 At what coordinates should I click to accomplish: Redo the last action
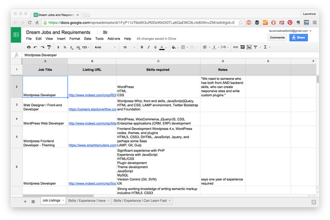(x=42, y=47)
